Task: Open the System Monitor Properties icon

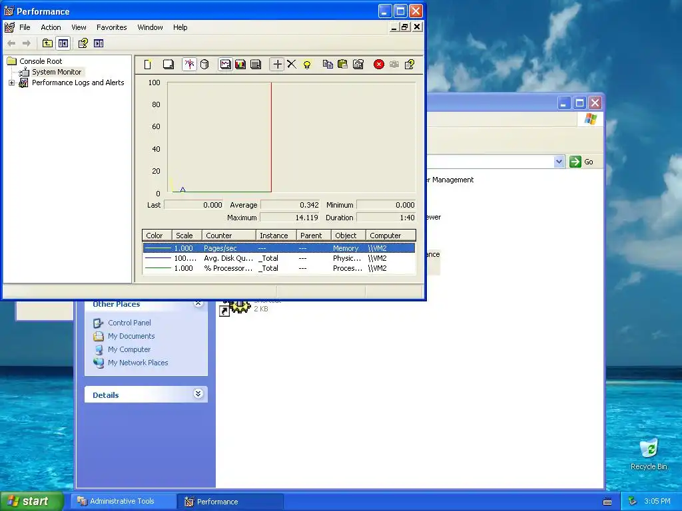Action: 358,65
